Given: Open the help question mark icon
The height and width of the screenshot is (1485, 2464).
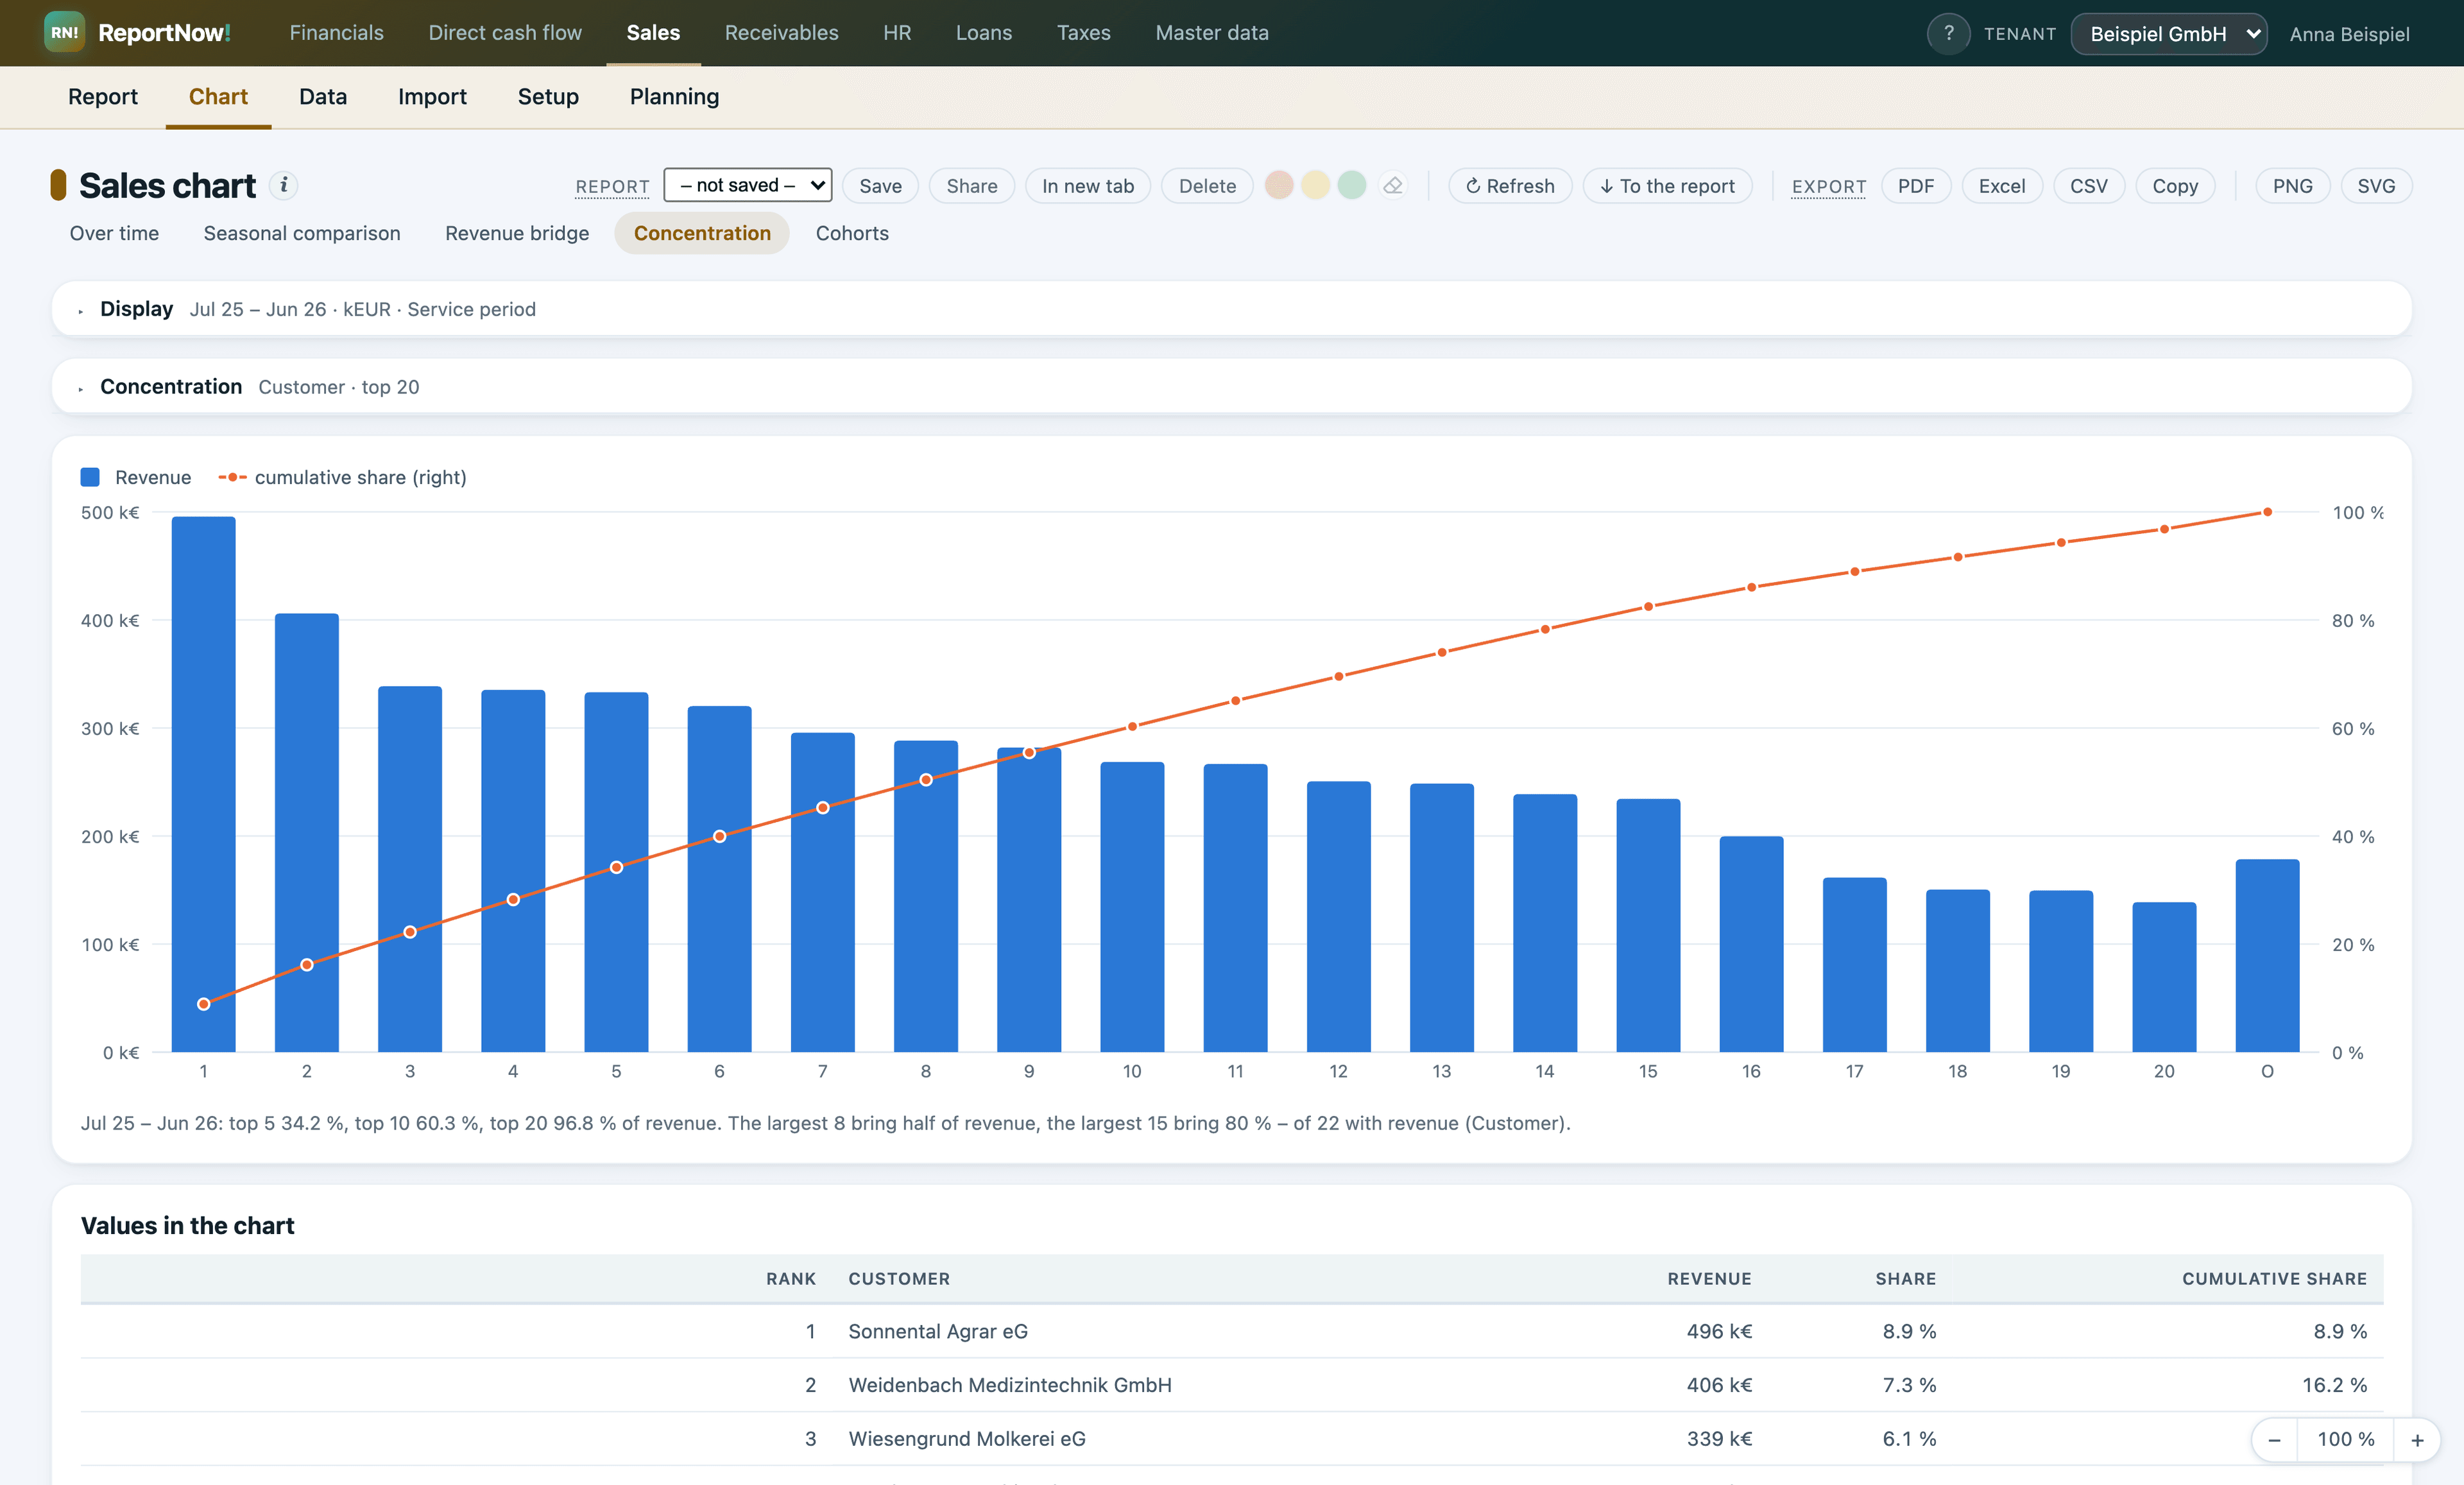Looking at the screenshot, I should click(1948, 33).
